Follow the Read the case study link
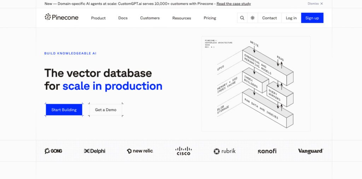The image size is (362, 179). pos(234,4)
